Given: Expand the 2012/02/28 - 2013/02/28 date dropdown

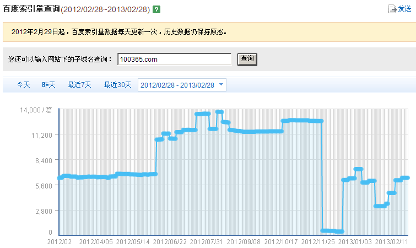Looking at the screenshot, I should click(182, 85).
